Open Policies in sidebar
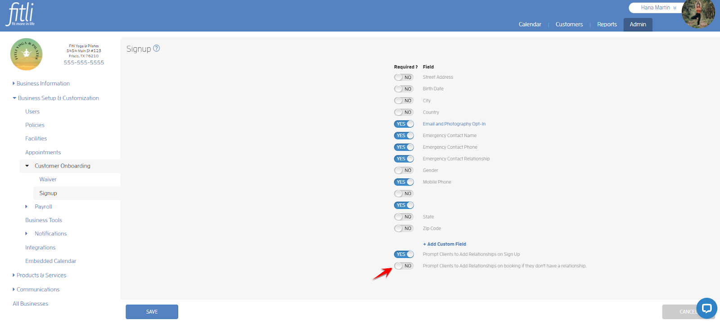The height and width of the screenshot is (324, 720). point(35,125)
